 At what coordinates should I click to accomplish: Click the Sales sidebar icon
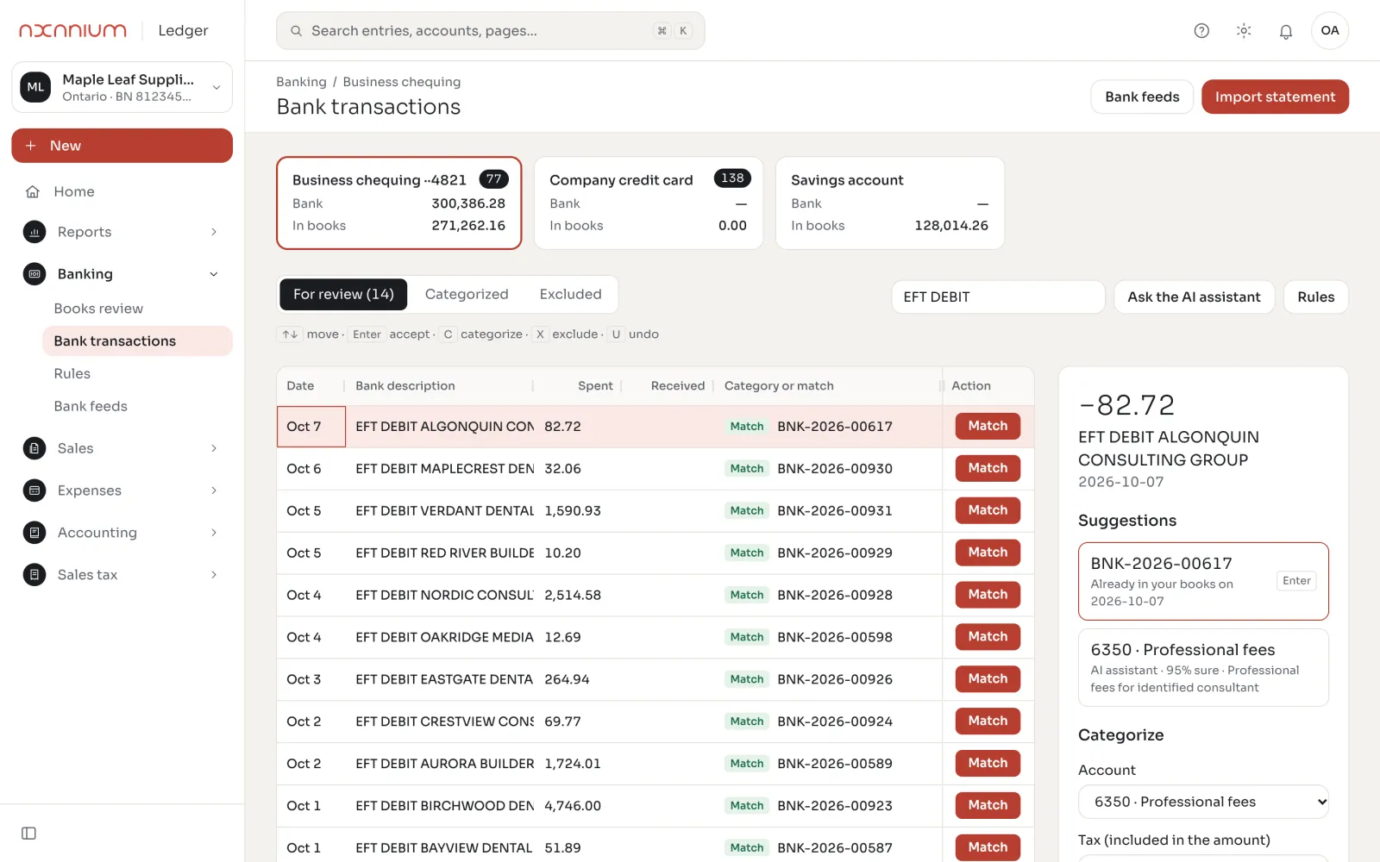point(34,448)
